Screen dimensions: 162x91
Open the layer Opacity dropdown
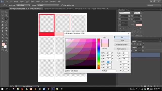143,47
